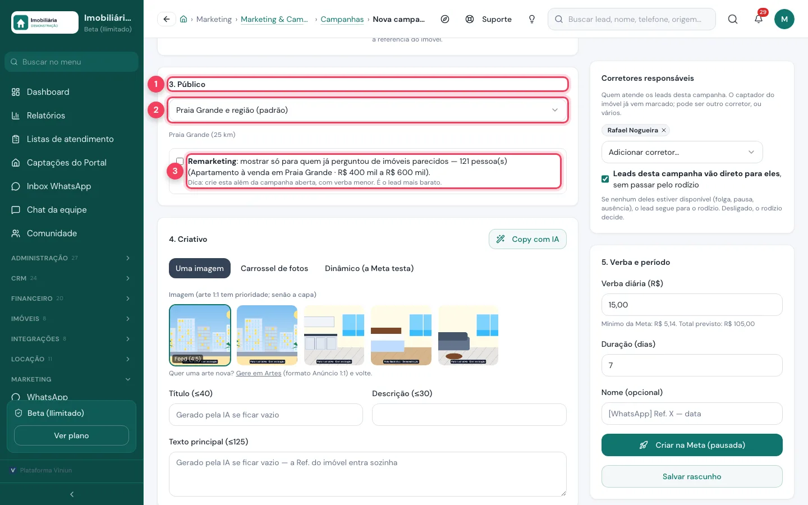808x505 pixels.
Task: Enable the Remarketing checkbox
Action: click(x=180, y=162)
